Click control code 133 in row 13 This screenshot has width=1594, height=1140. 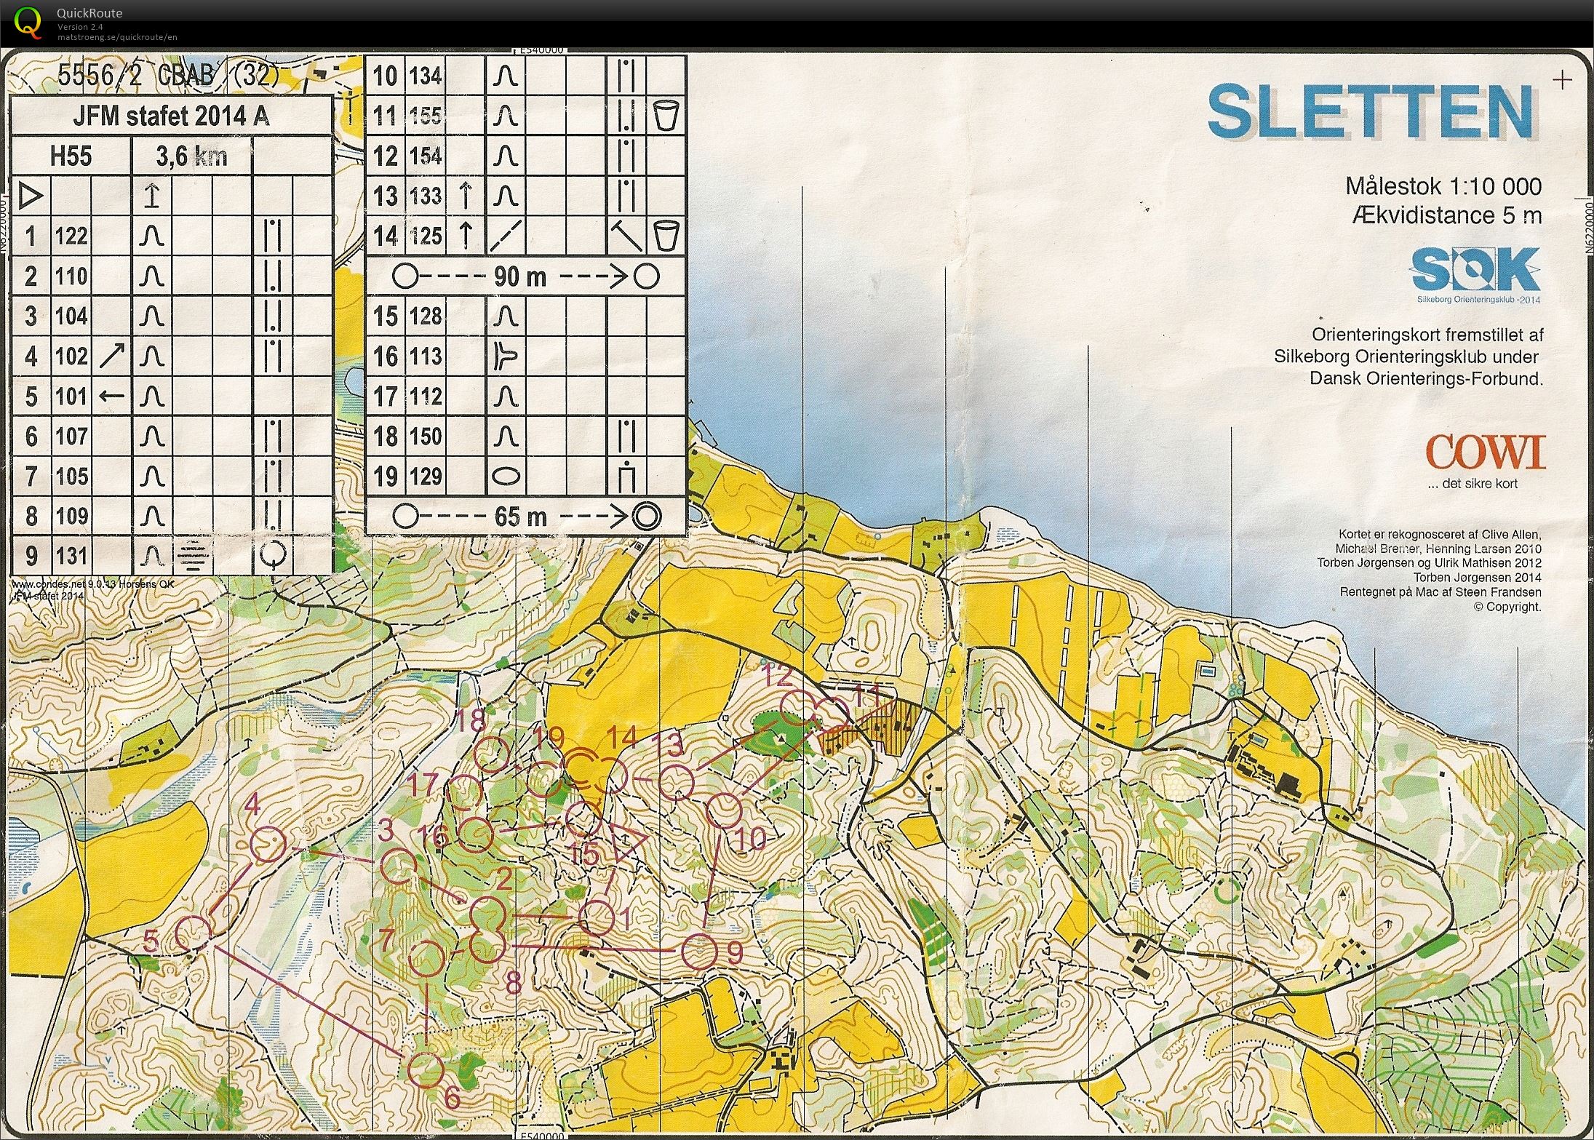pyautogui.click(x=426, y=196)
